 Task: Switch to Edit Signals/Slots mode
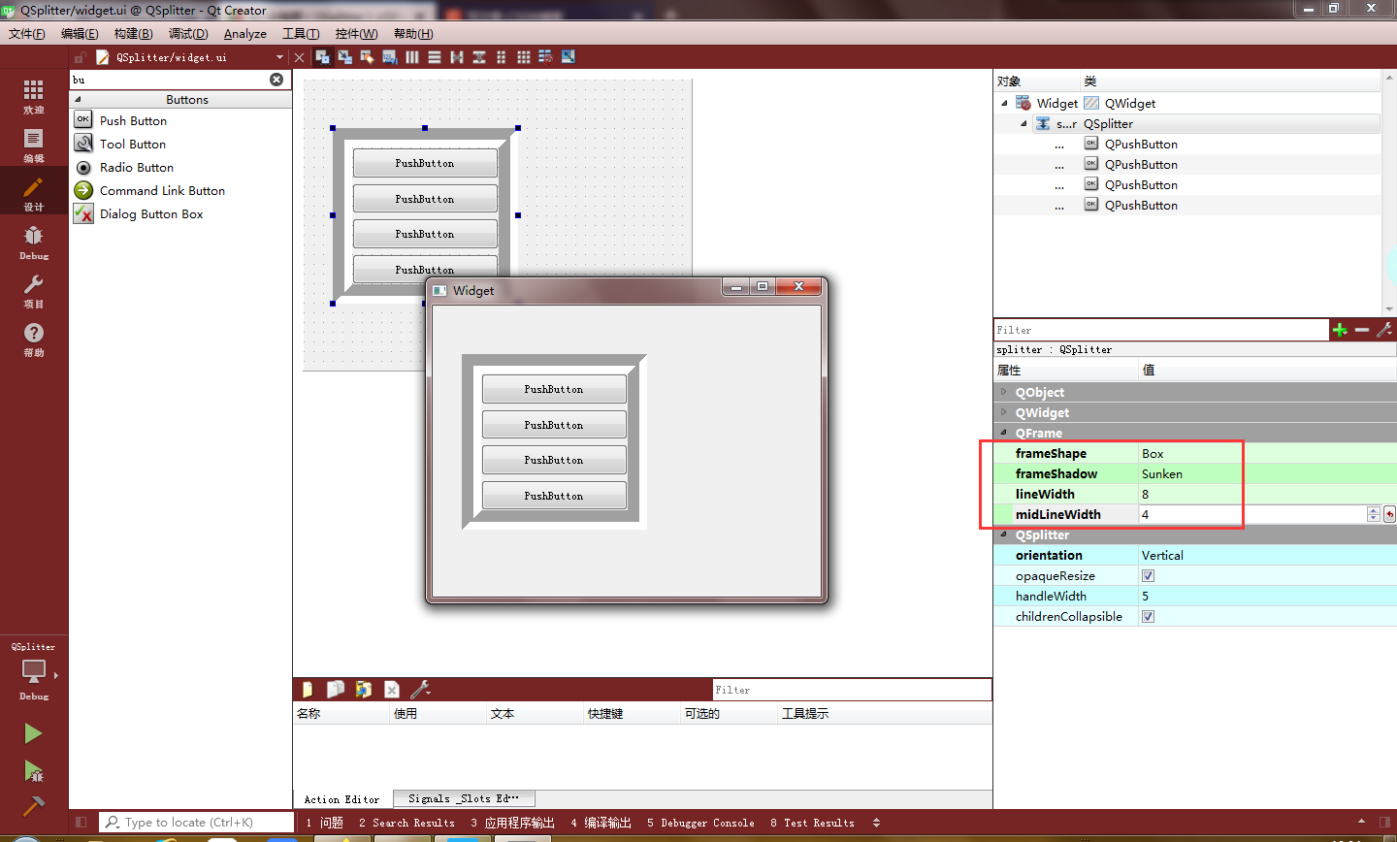[x=345, y=56]
